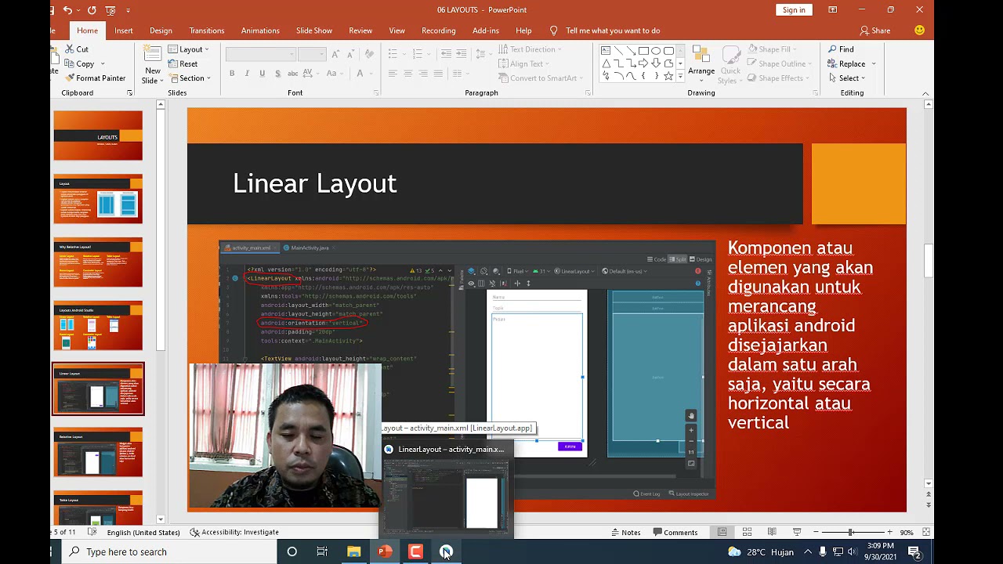Click the Reset slide button
Image resolution: width=1003 pixels, height=564 pixels.
point(183,63)
